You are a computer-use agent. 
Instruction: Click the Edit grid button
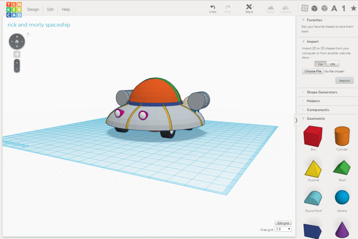[x=283, y=223]
